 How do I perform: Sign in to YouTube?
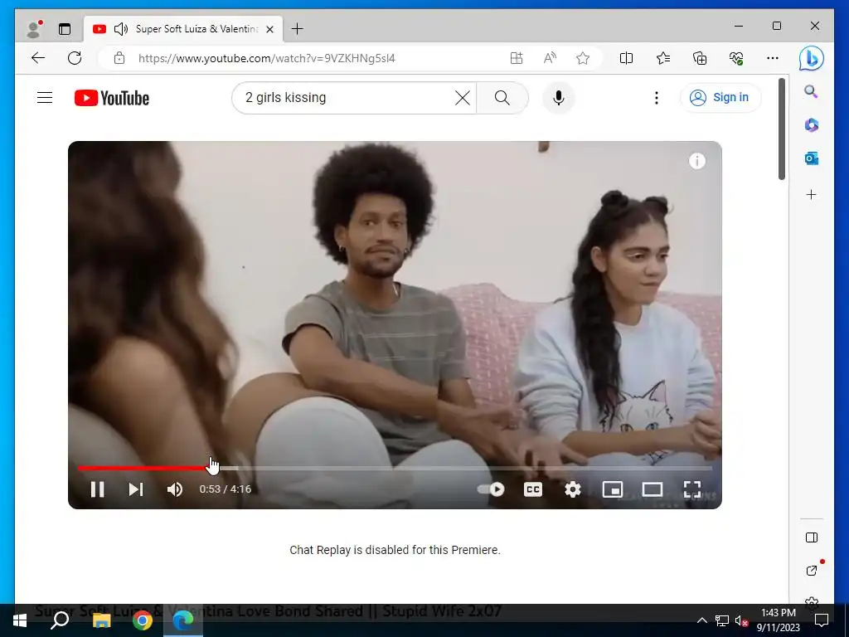click(720, 98)
